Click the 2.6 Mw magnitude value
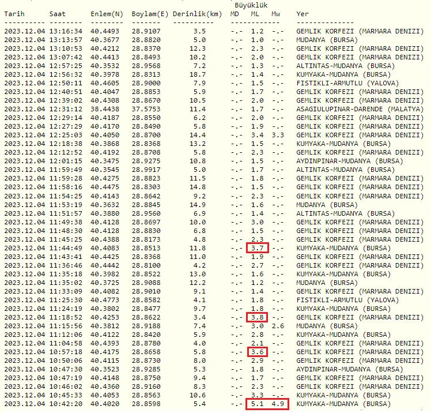 278,326
